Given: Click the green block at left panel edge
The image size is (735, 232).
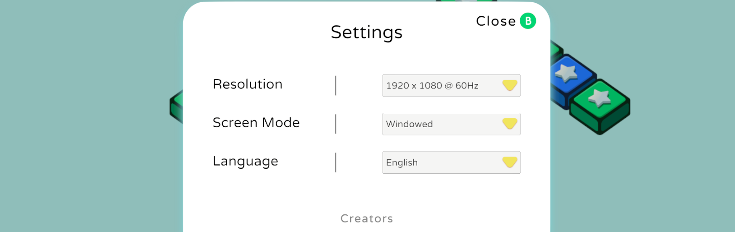Looking at the screenshot, I should pos(176,107).
